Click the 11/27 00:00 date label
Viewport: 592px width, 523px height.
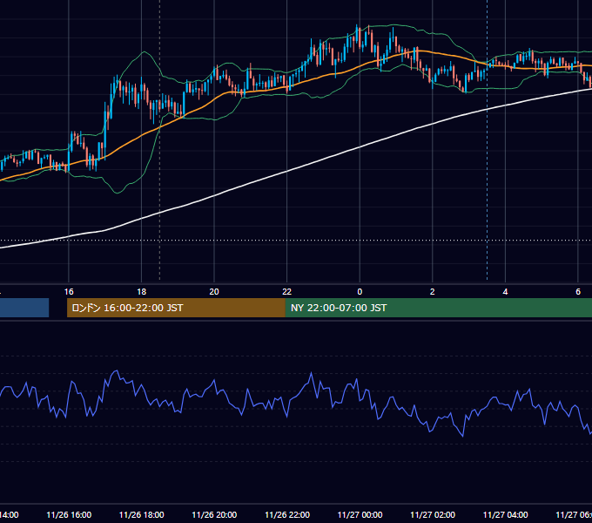[360, 515]
